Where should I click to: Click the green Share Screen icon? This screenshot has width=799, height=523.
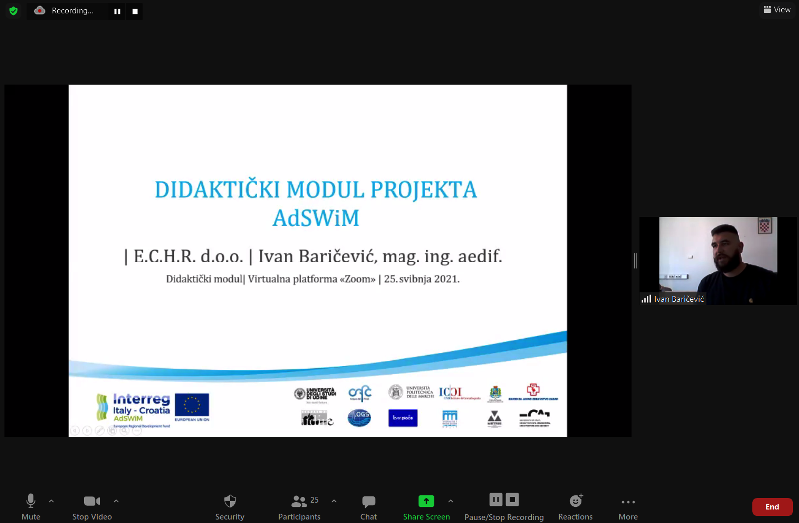[426, 501]
